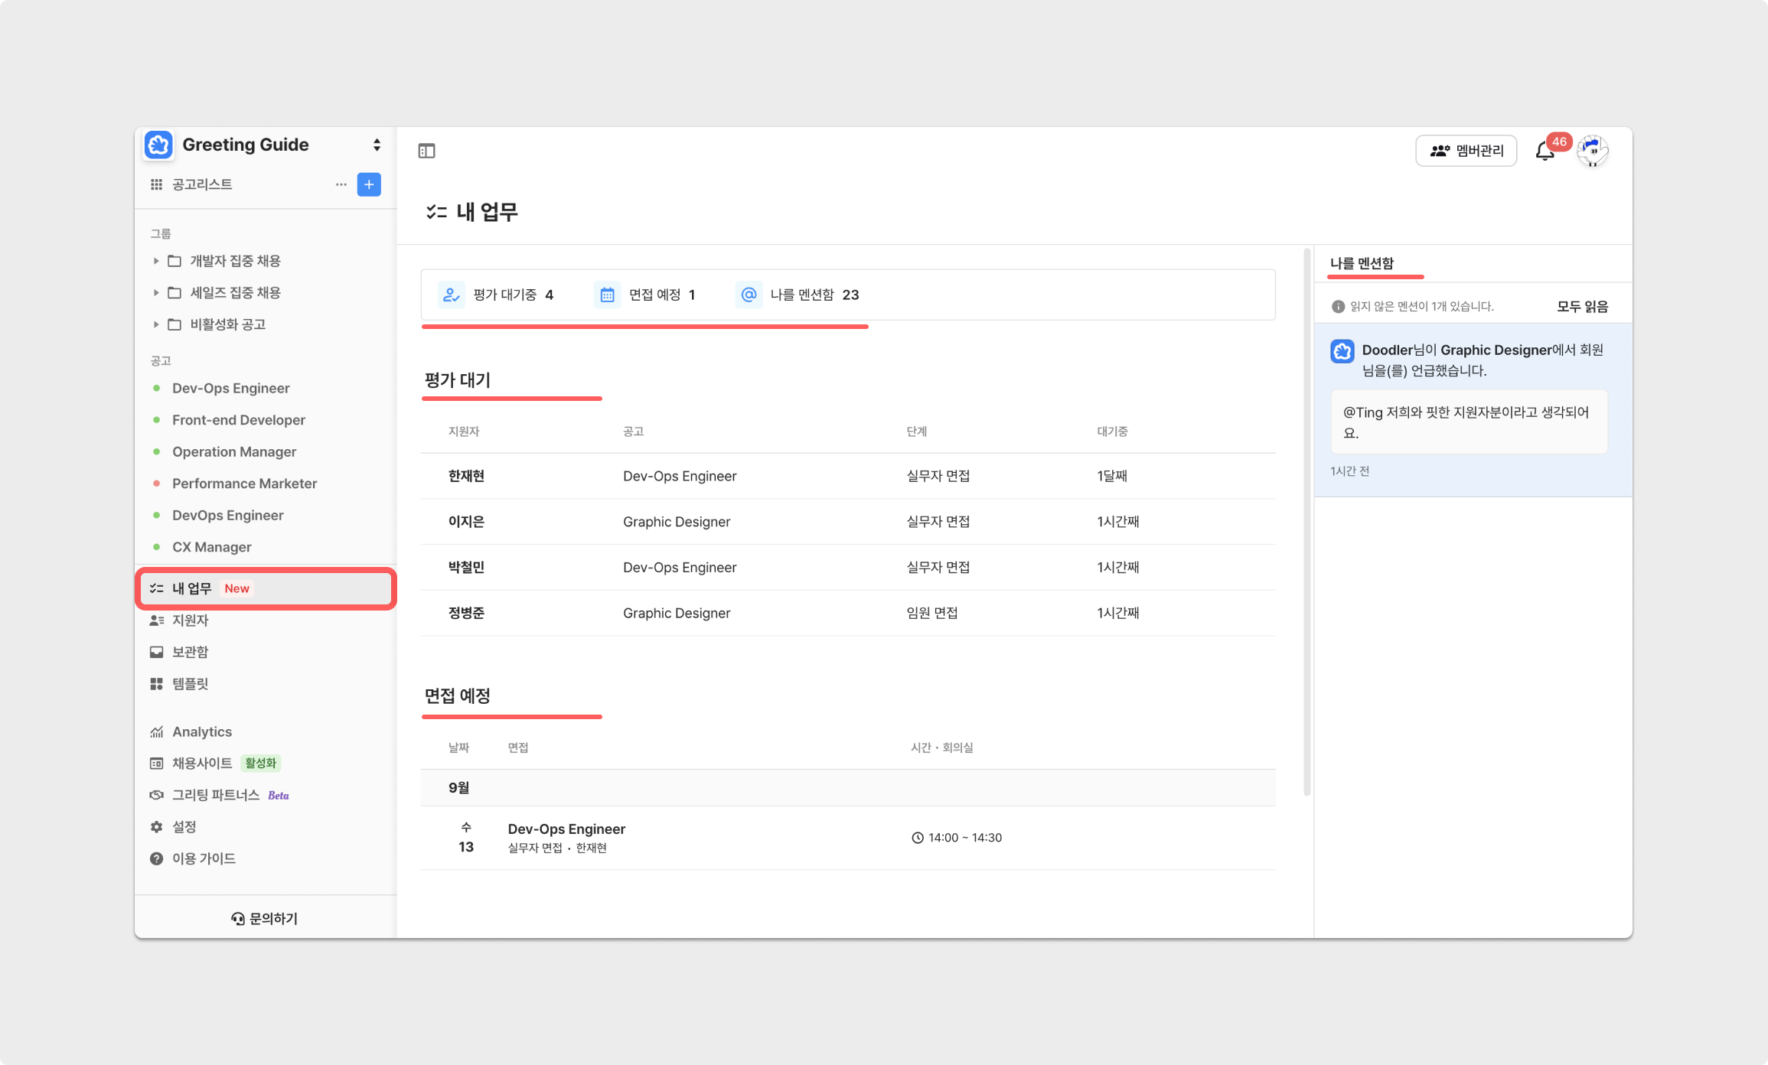
Task: Open the Greeting Guide workspace switcher
Action: 377,145
